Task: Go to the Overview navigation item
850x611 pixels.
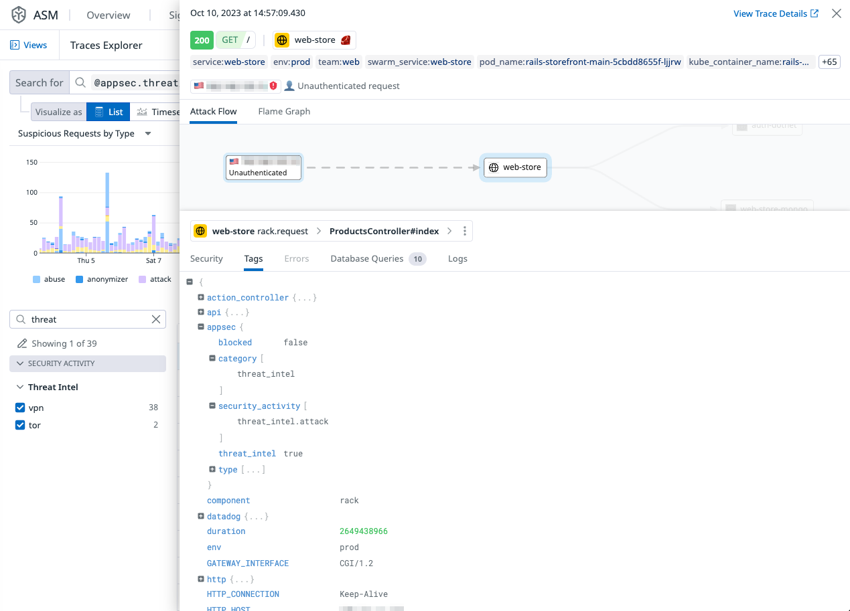Action: (x=109, y=15)
